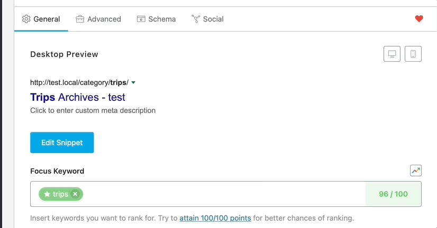Click the gear icon in General tab

pyautogui.click(x=26, y=19)
